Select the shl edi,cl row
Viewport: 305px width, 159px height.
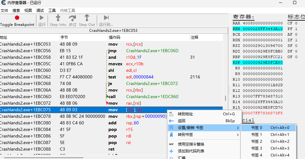[x=111, y=71]
